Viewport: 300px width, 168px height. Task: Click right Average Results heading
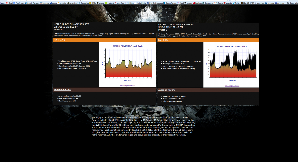[167, 90]
